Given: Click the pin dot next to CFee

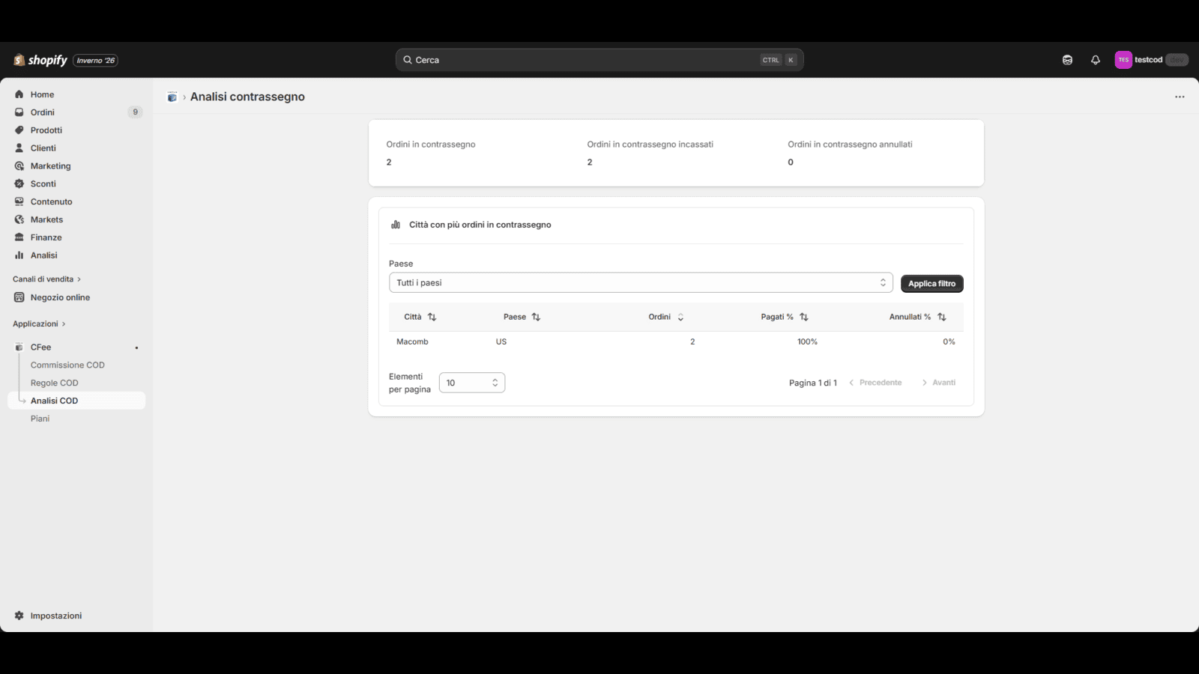Looking at the screenshot, I should click(136, 348).
